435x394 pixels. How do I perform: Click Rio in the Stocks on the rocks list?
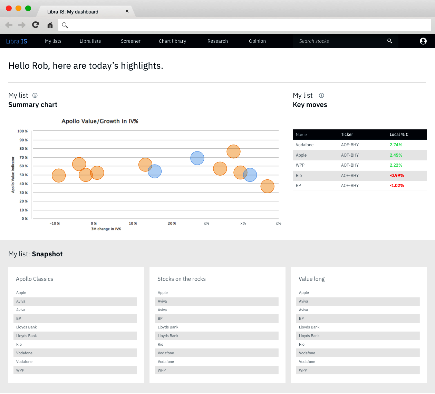pyautogui.click(x=161, y=344)
